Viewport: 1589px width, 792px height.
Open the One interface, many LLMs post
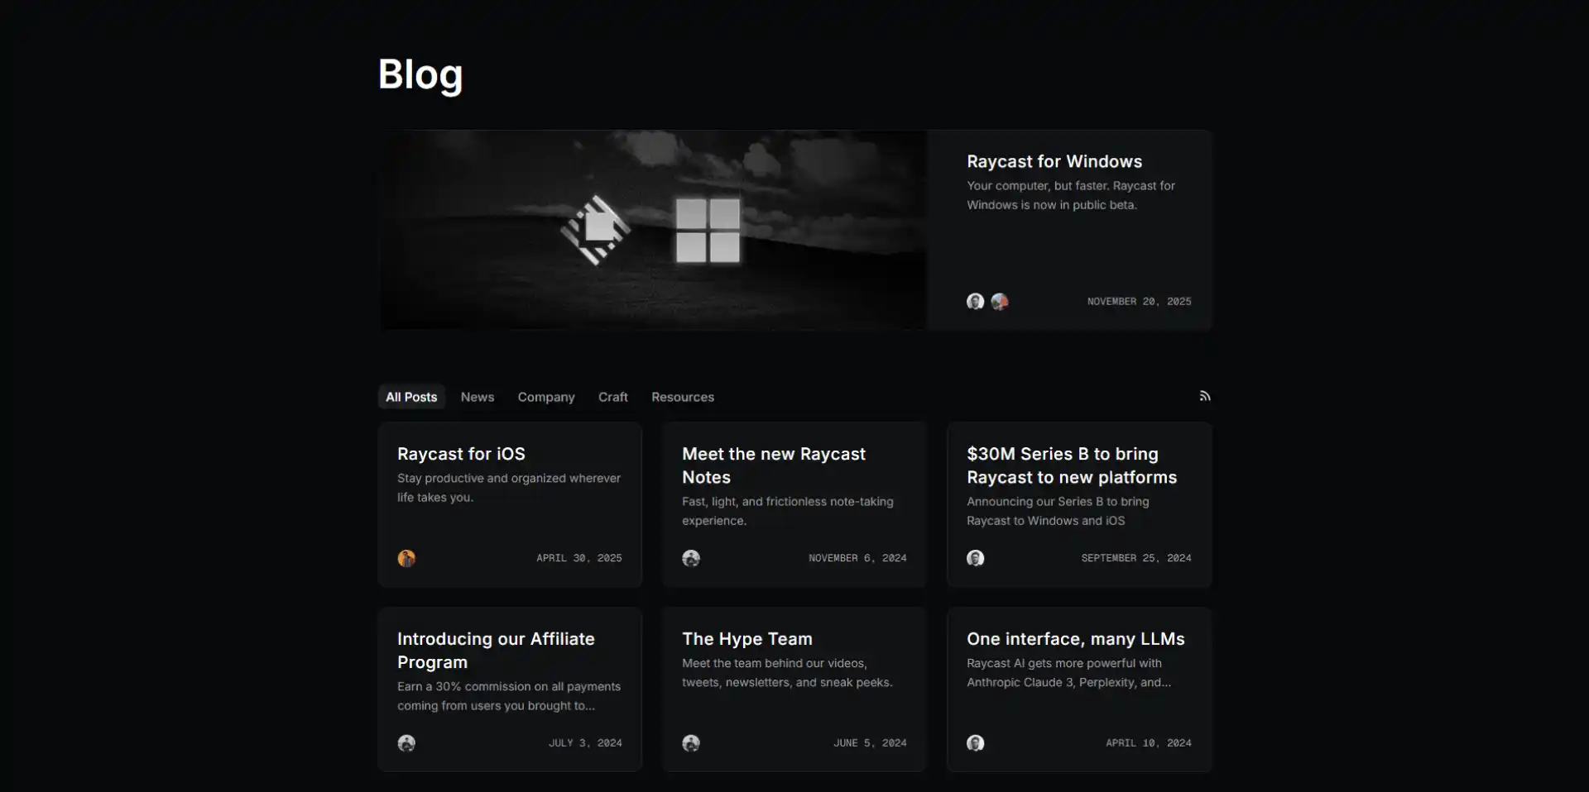coord(1076,639)
